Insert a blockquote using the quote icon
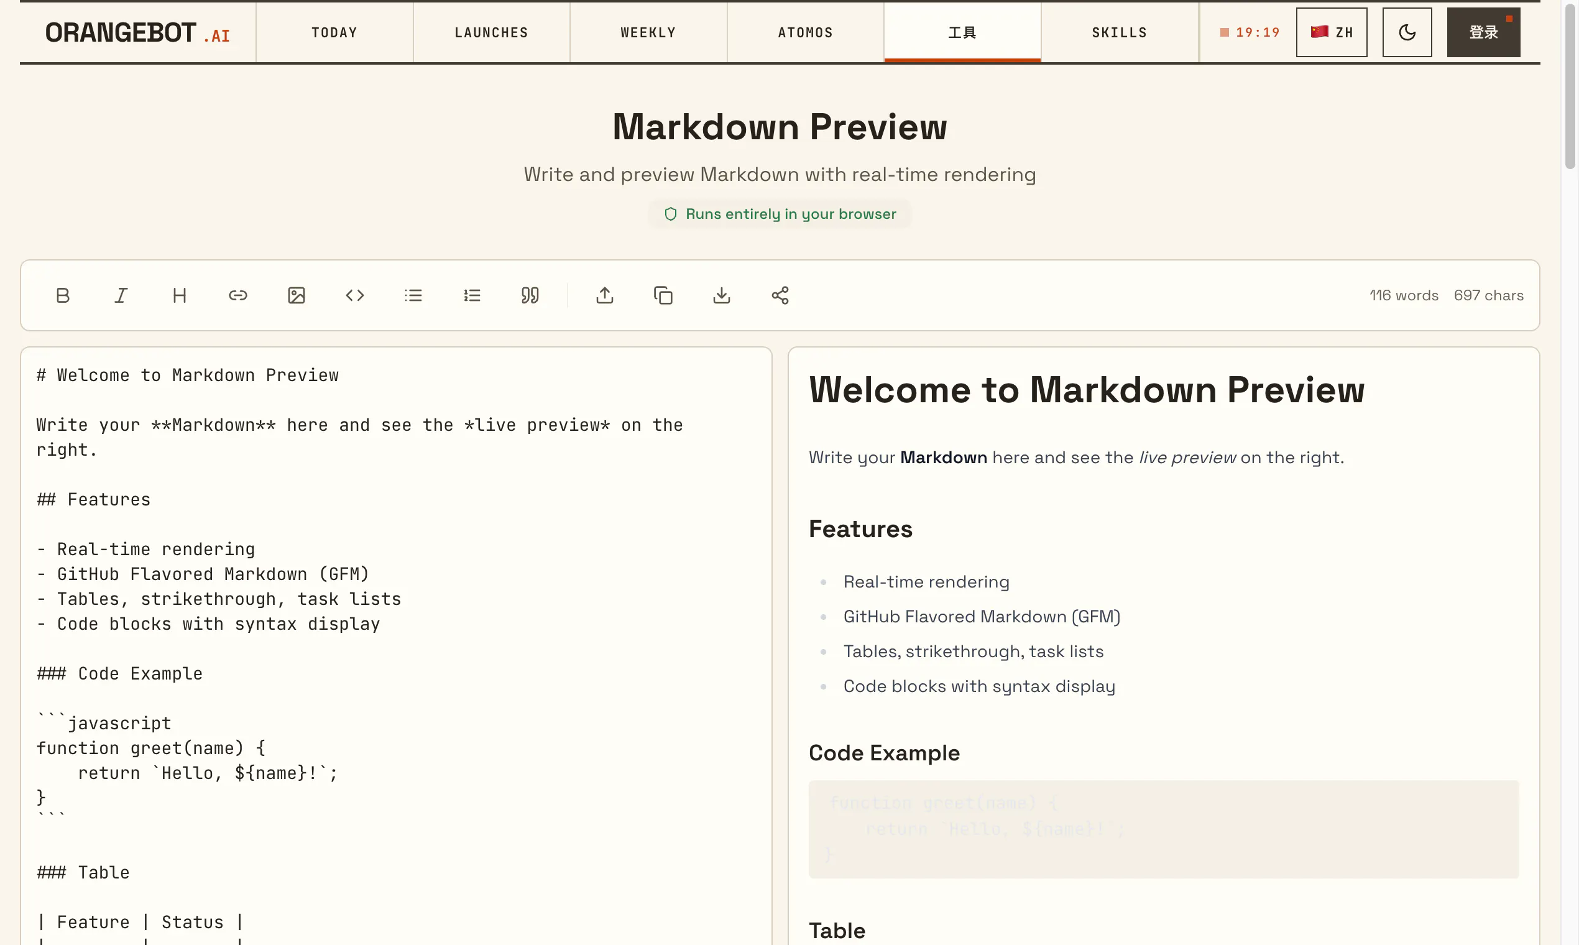Image resolution: width=1579 pixels, height=945 pixels. click(530, 295)
